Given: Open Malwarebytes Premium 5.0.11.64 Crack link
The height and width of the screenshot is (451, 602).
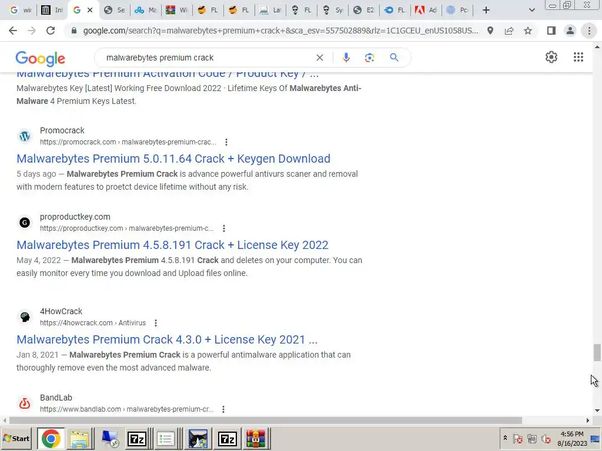Looking at the screenshot, I should pos(173,159).
